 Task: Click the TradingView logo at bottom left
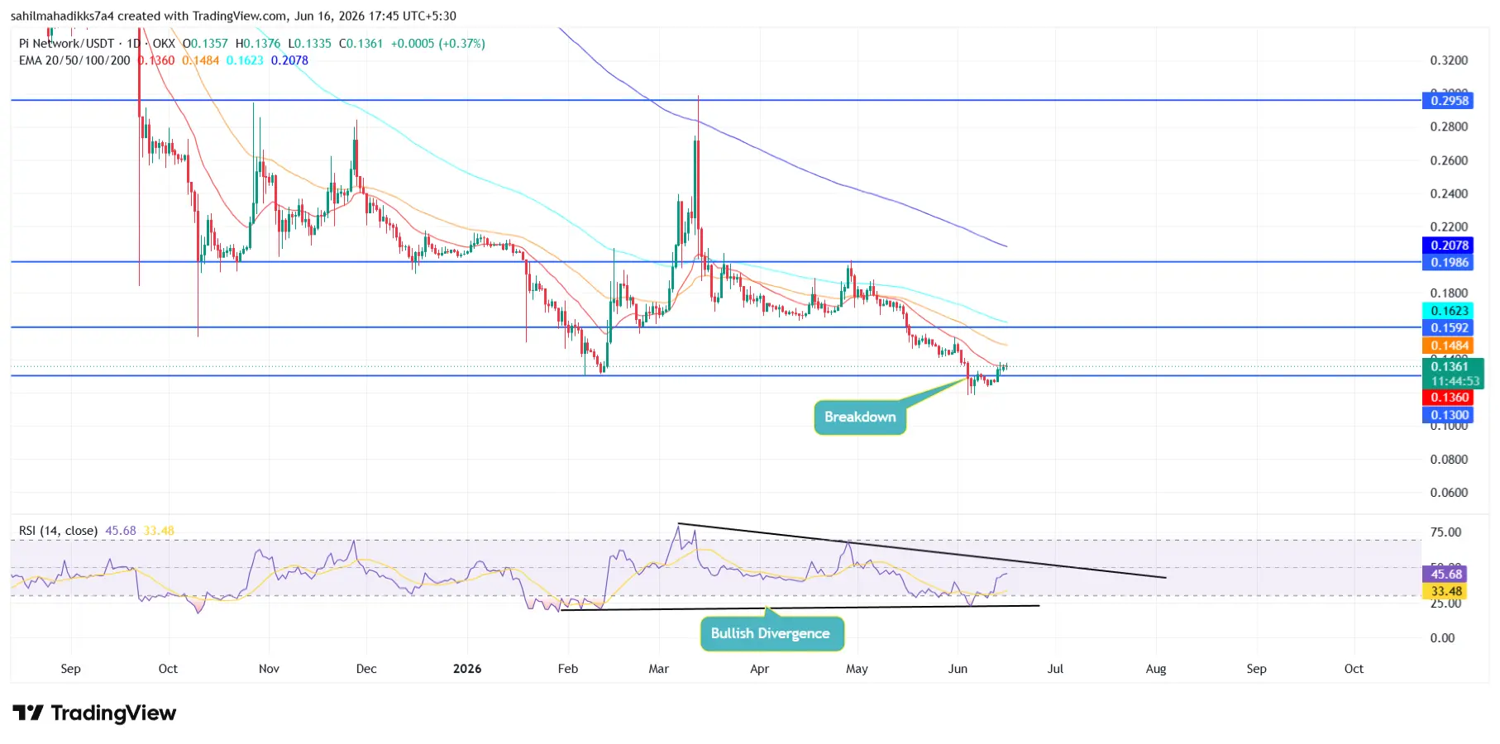94,713
